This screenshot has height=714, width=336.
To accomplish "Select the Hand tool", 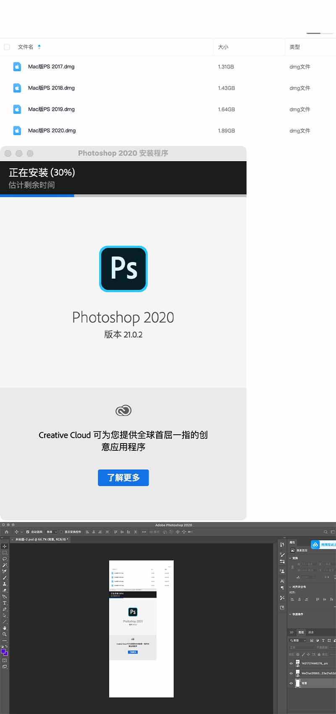I will 4,628.
